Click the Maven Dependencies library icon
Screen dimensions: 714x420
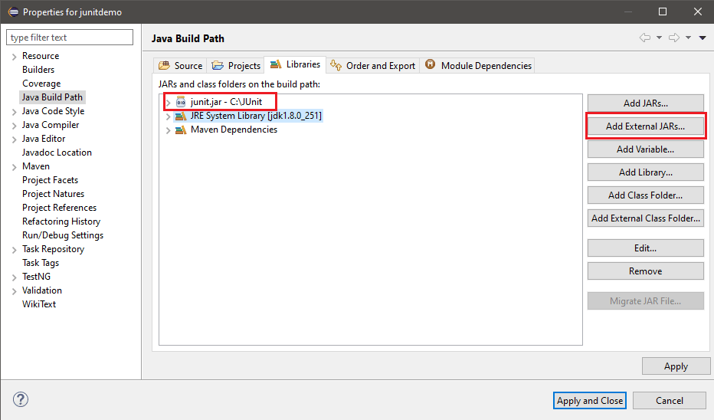(x=181, y=130)
